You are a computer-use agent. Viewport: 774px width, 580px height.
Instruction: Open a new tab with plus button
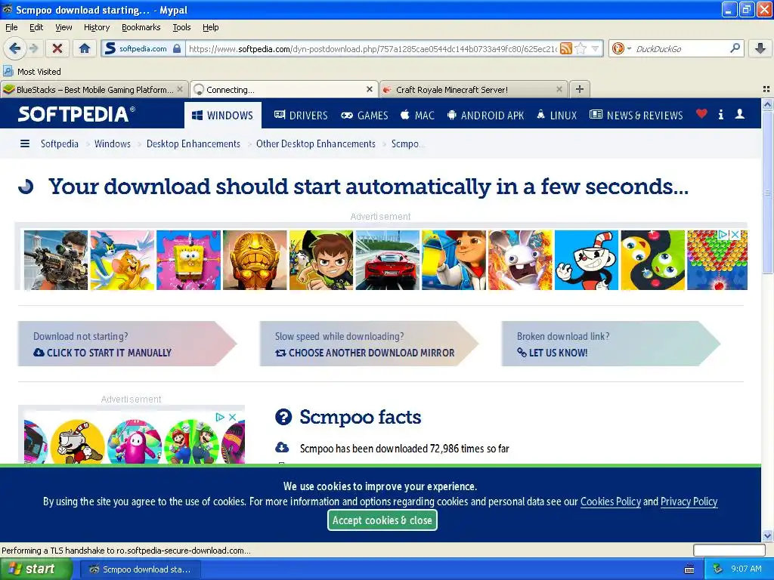[x=580, y=89]
